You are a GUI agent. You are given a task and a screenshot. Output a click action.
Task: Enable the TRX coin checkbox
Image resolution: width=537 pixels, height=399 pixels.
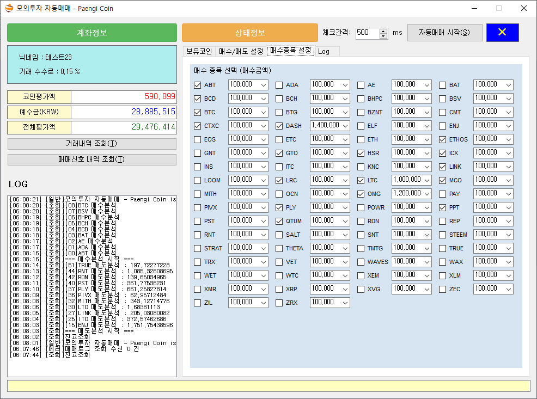pyautogui.click(x=197, y=262)
